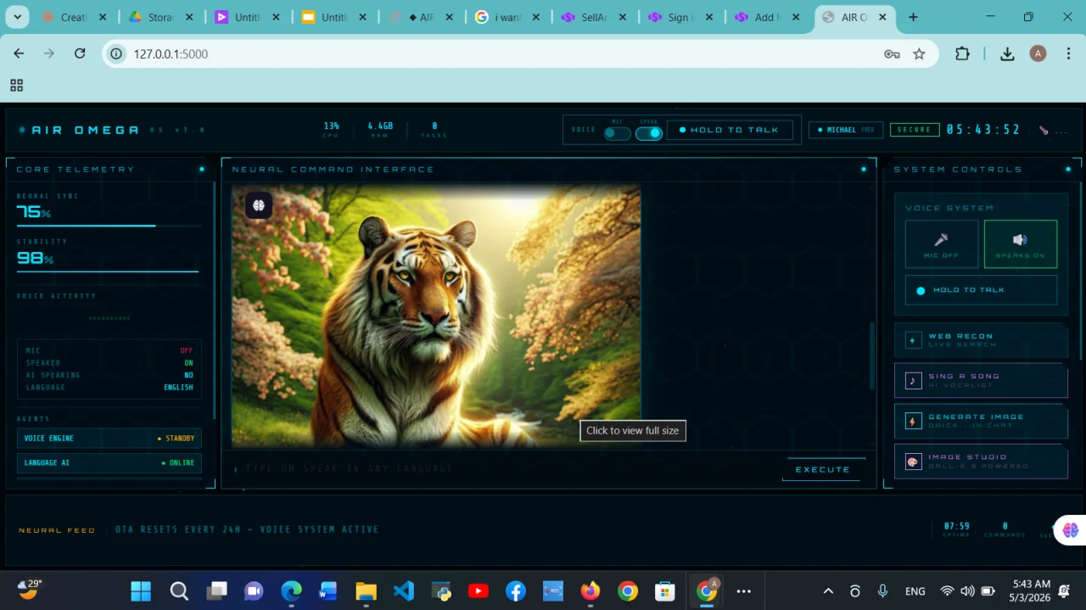Open Windows taskbar search
This screenshot has height=610, width=1086.
(x=179, y=590)
